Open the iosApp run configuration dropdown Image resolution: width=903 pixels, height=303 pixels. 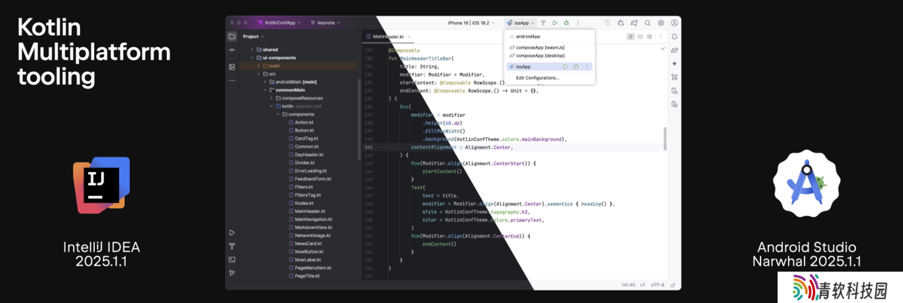(521, 23)
